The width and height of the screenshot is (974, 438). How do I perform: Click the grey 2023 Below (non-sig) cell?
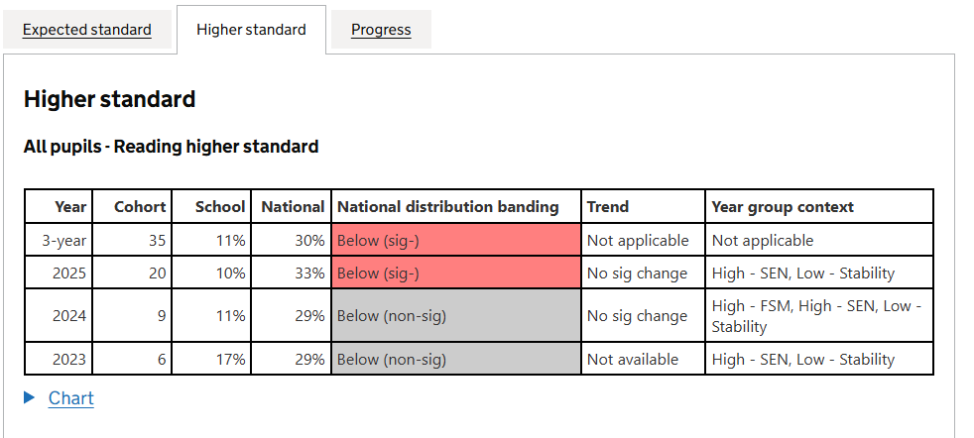click(456, 359)
